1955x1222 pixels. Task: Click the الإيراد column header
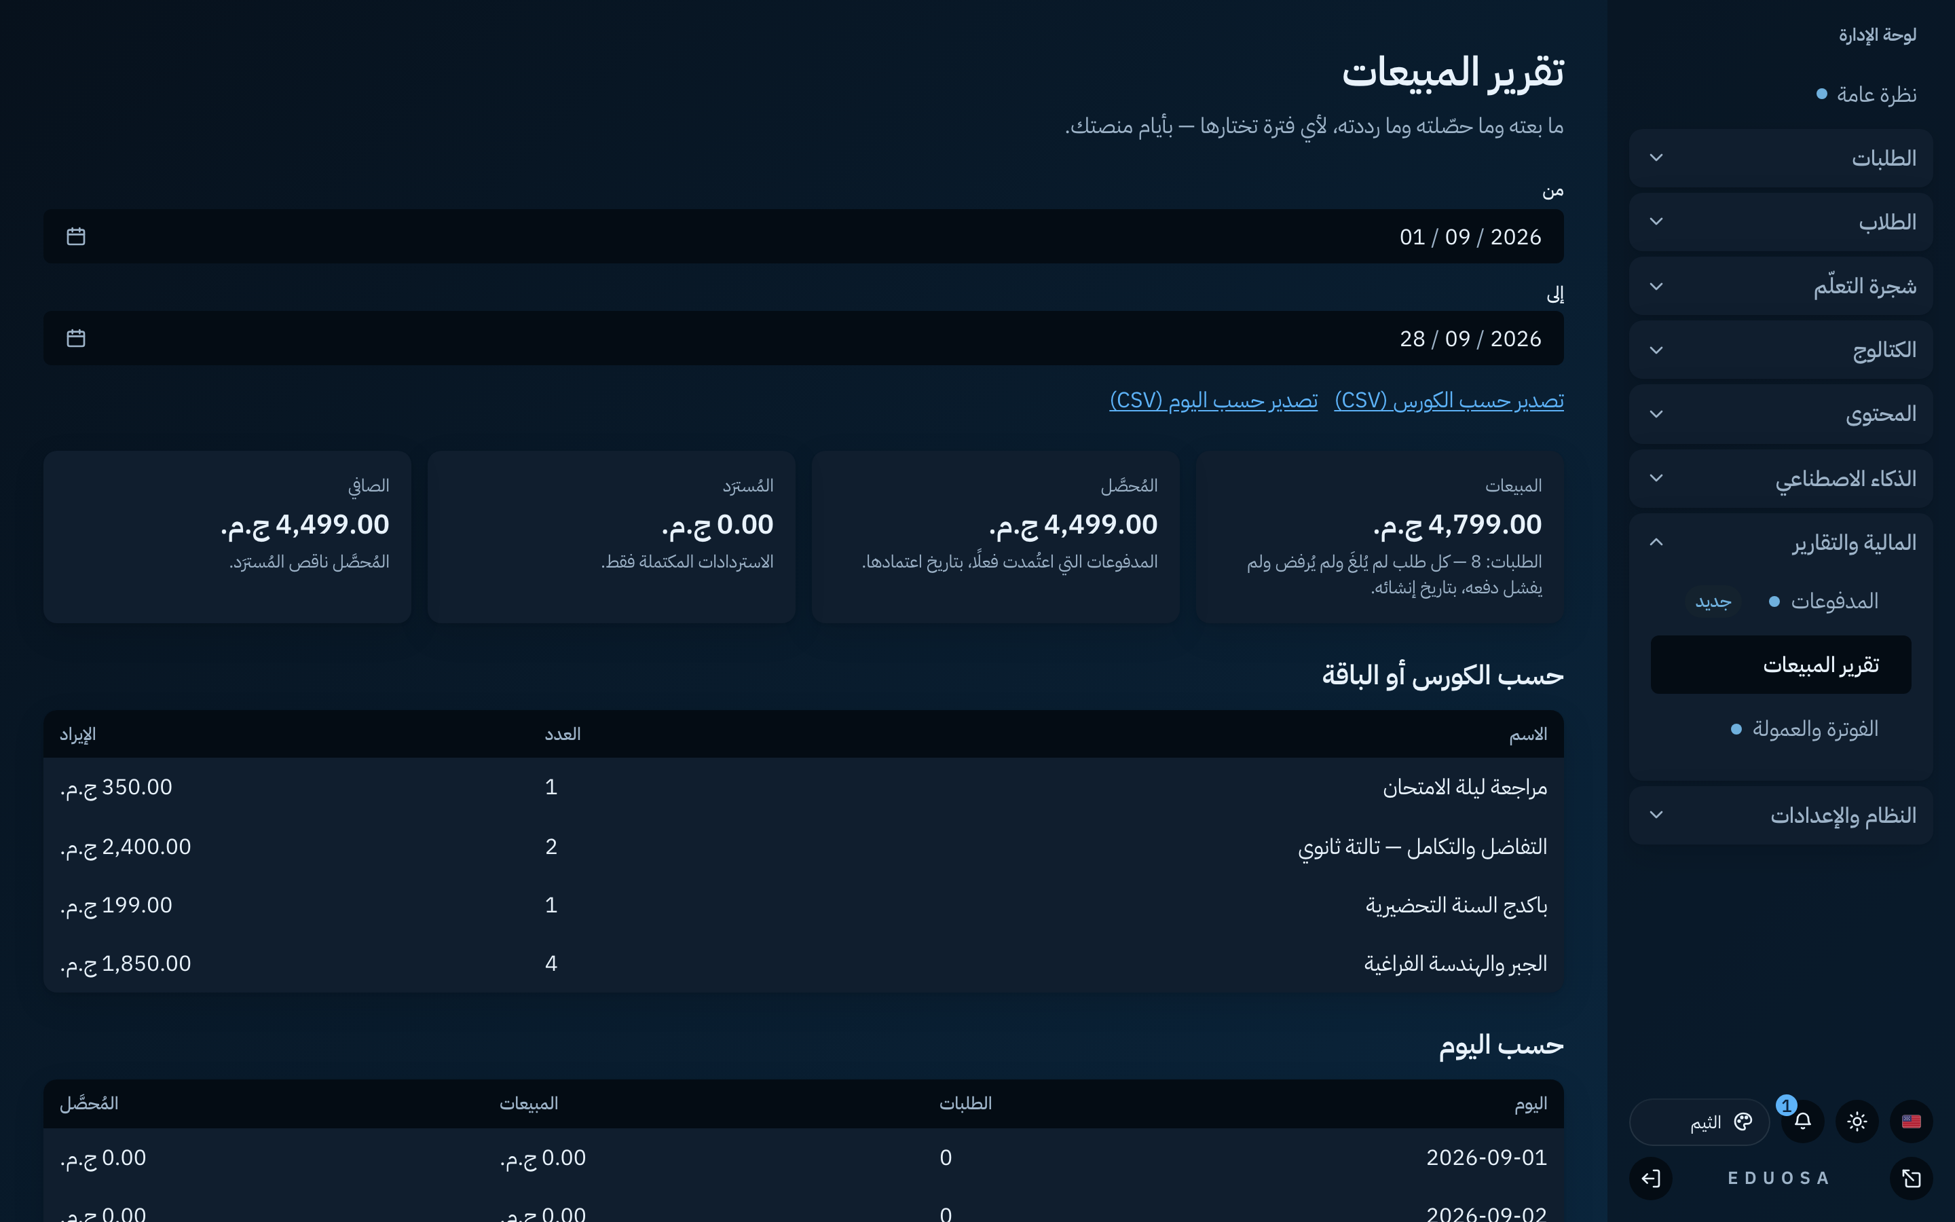tap(77, 734)
